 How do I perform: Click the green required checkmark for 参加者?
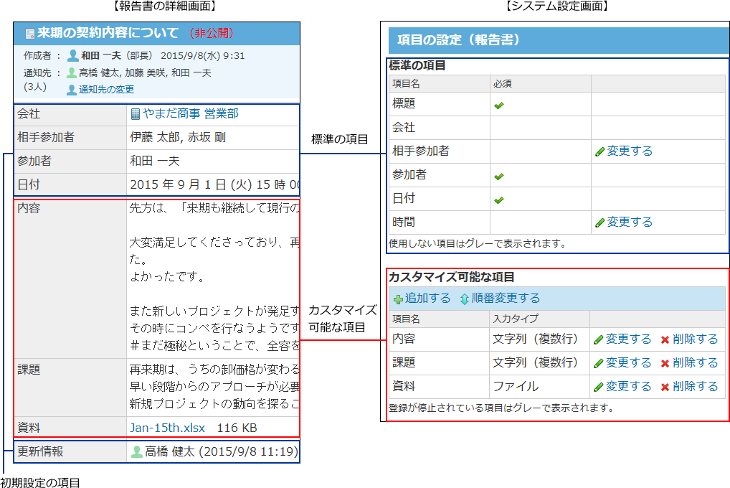(x=499, y=177)
